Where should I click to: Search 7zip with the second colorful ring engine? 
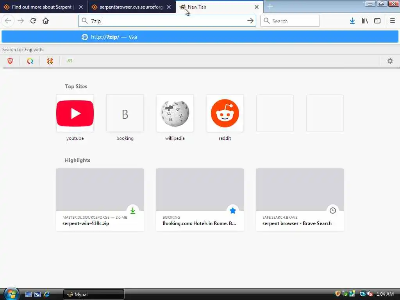coord(30,61)
